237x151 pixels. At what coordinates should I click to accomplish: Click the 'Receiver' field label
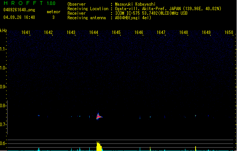[76, 13]
